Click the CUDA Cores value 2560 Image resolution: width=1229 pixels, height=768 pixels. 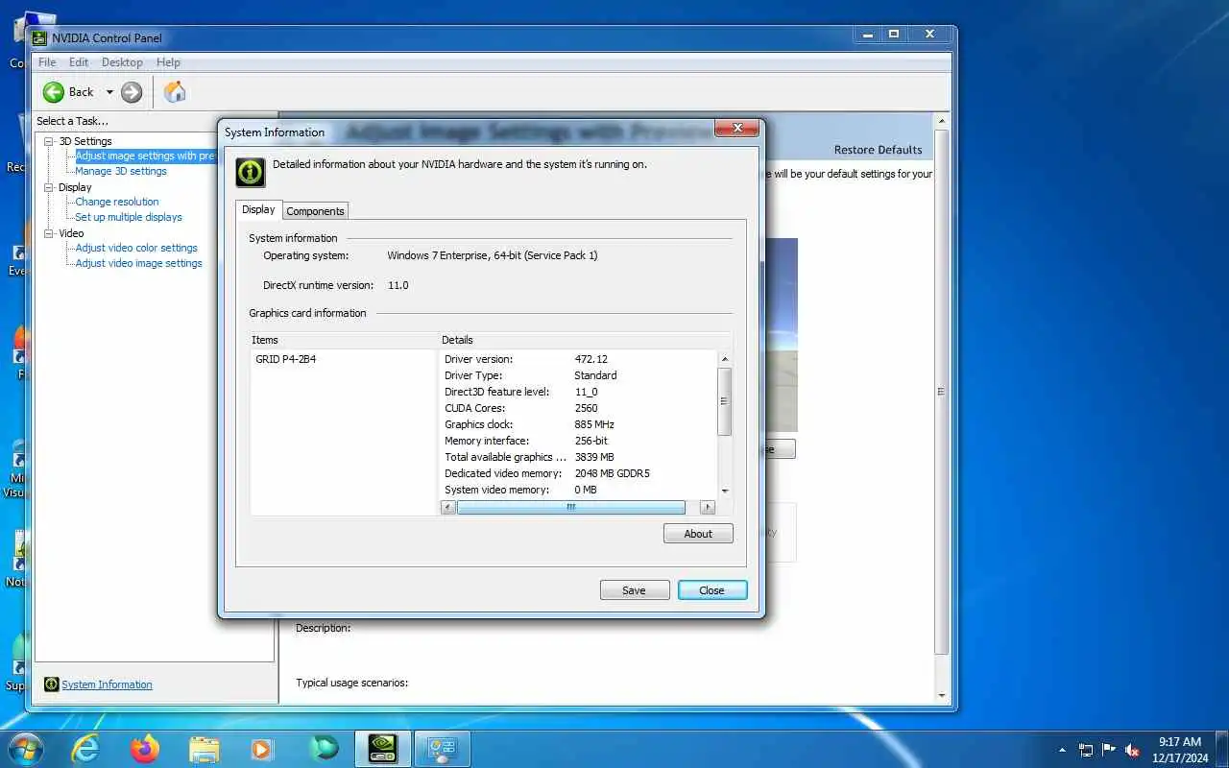point(586,408)
